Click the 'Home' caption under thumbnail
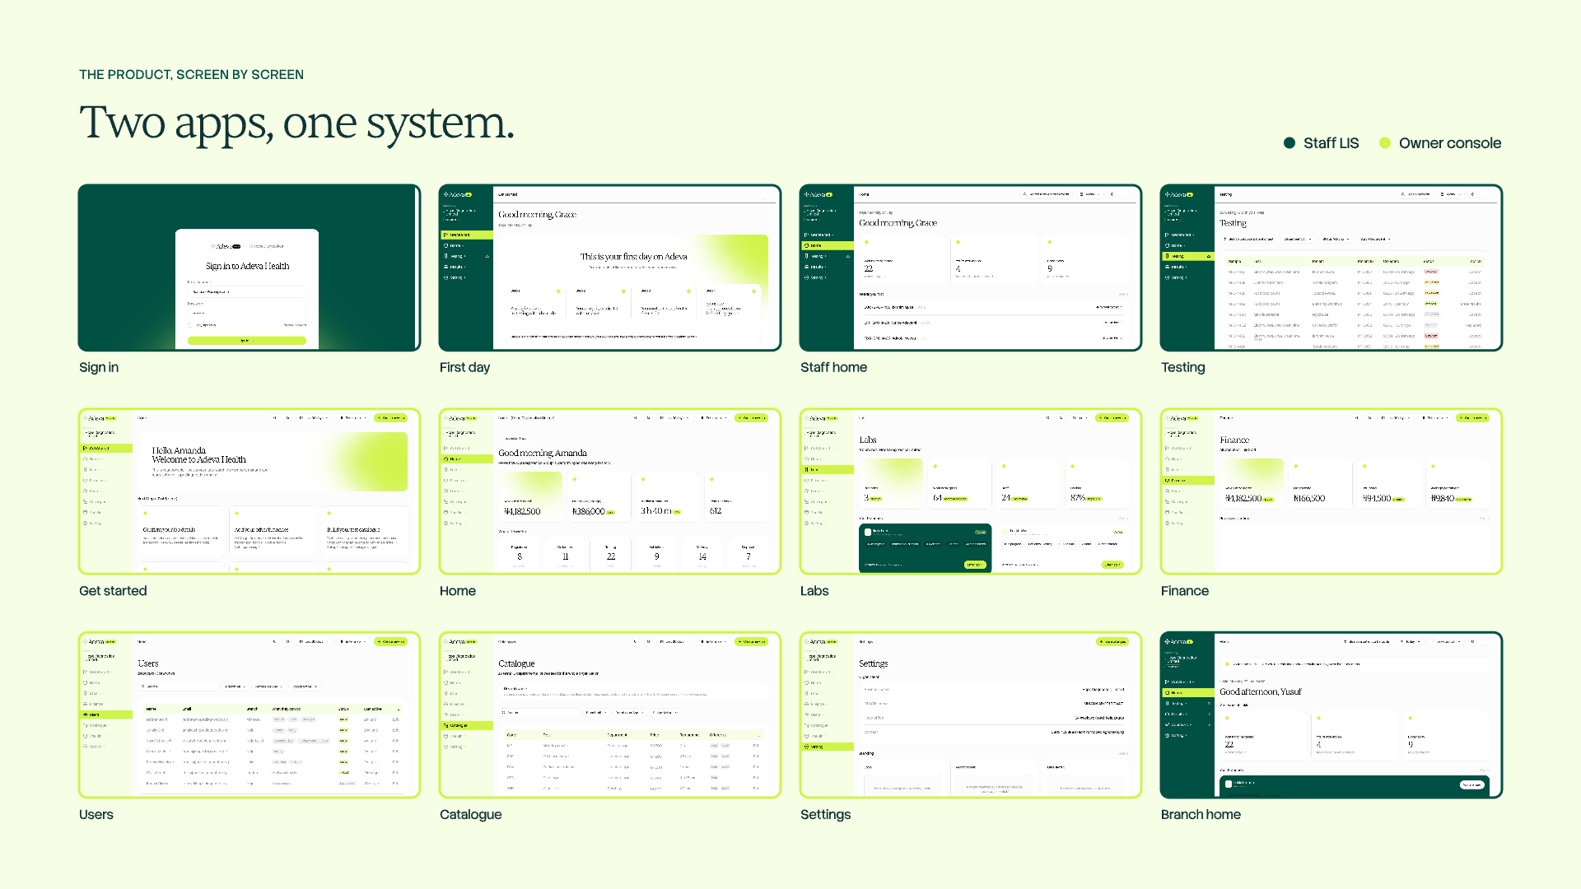Viewport: 1581px width, 889px height. [x=458, y=591]
